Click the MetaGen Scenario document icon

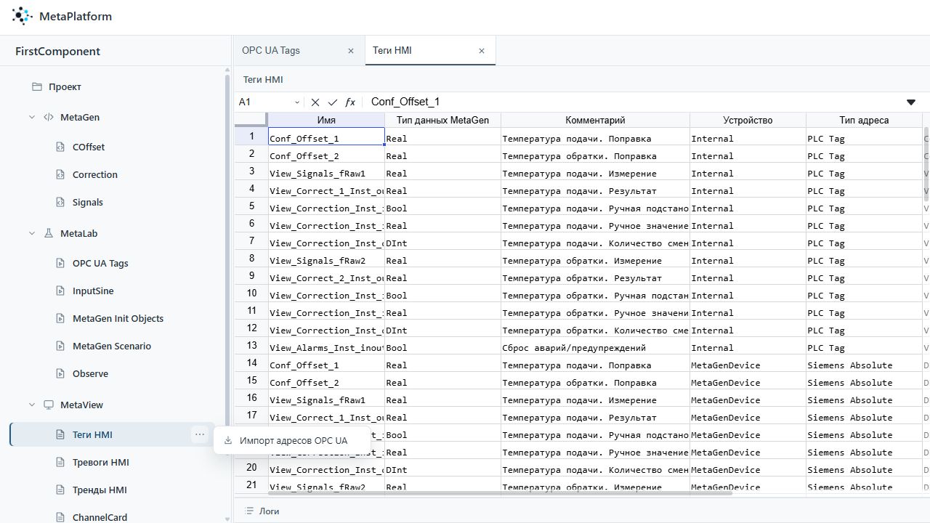[61, 346]
